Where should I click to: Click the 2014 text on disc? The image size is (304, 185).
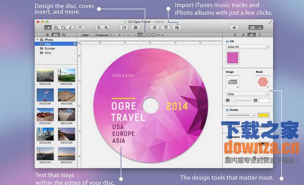177,106
